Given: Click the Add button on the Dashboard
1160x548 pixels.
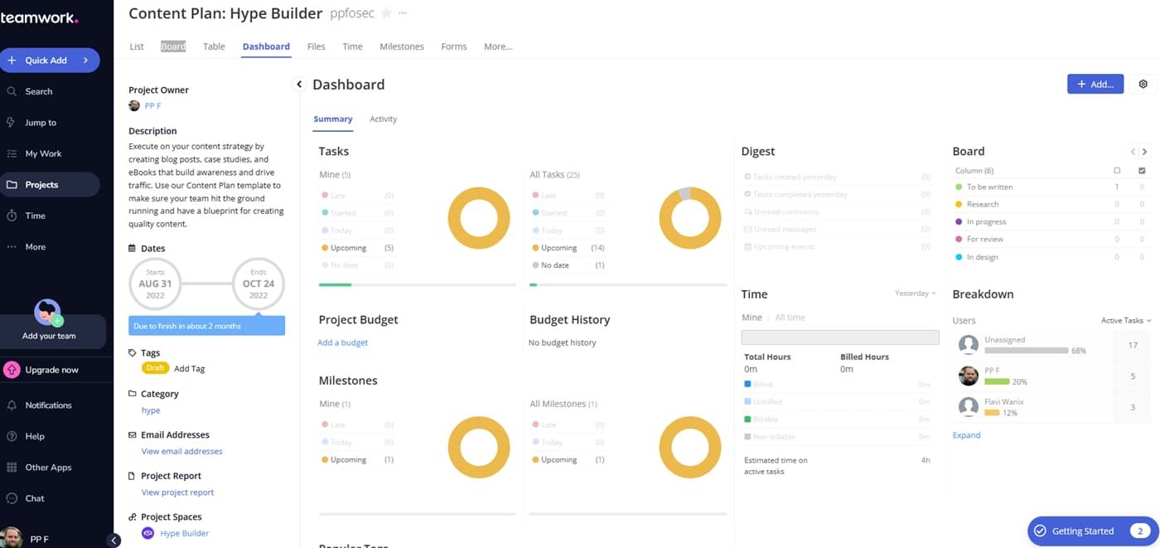Looking at the screenshot, I should click(x=1095, y=84).
